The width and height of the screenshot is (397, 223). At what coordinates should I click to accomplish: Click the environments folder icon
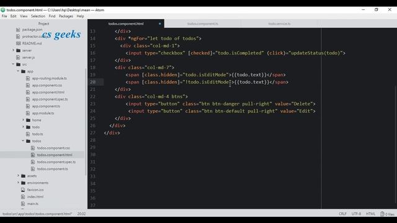point(24,183)
